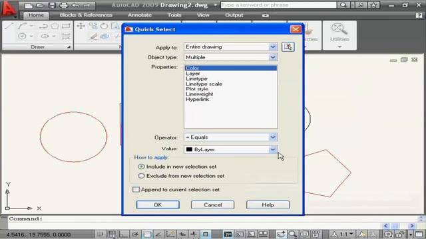This screenshot has height=239, width=426.
Task: Click Help in Quick Select dialog
Action: 268,205
